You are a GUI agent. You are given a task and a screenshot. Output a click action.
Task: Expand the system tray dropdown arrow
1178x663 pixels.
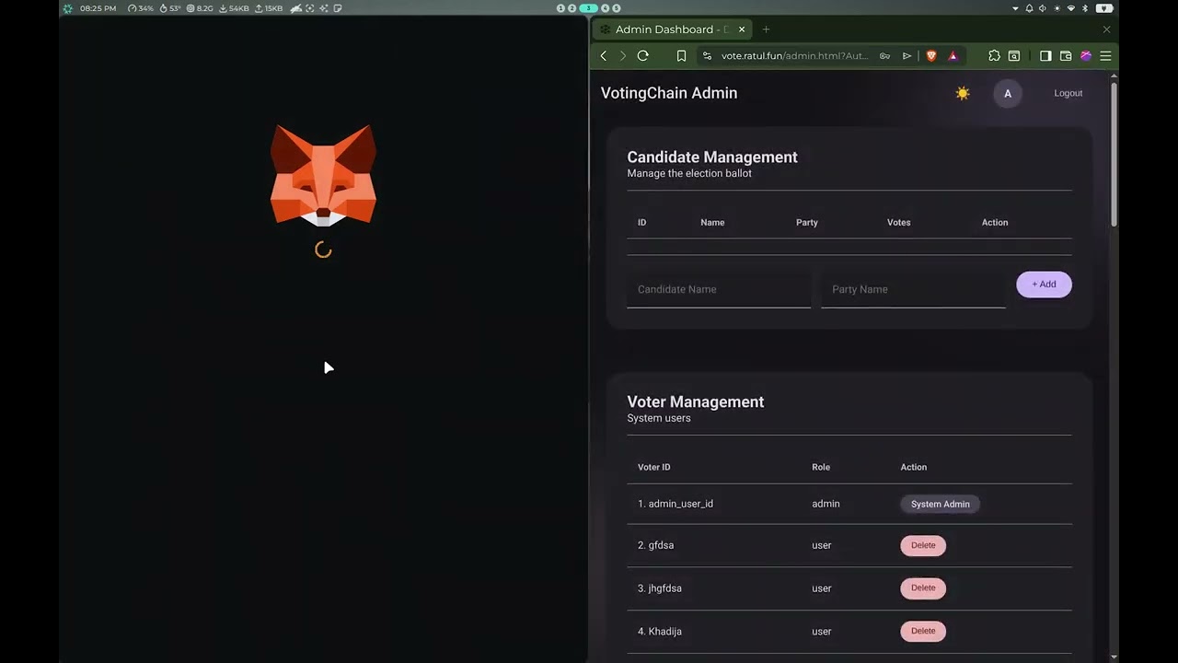coord(1016,8)
